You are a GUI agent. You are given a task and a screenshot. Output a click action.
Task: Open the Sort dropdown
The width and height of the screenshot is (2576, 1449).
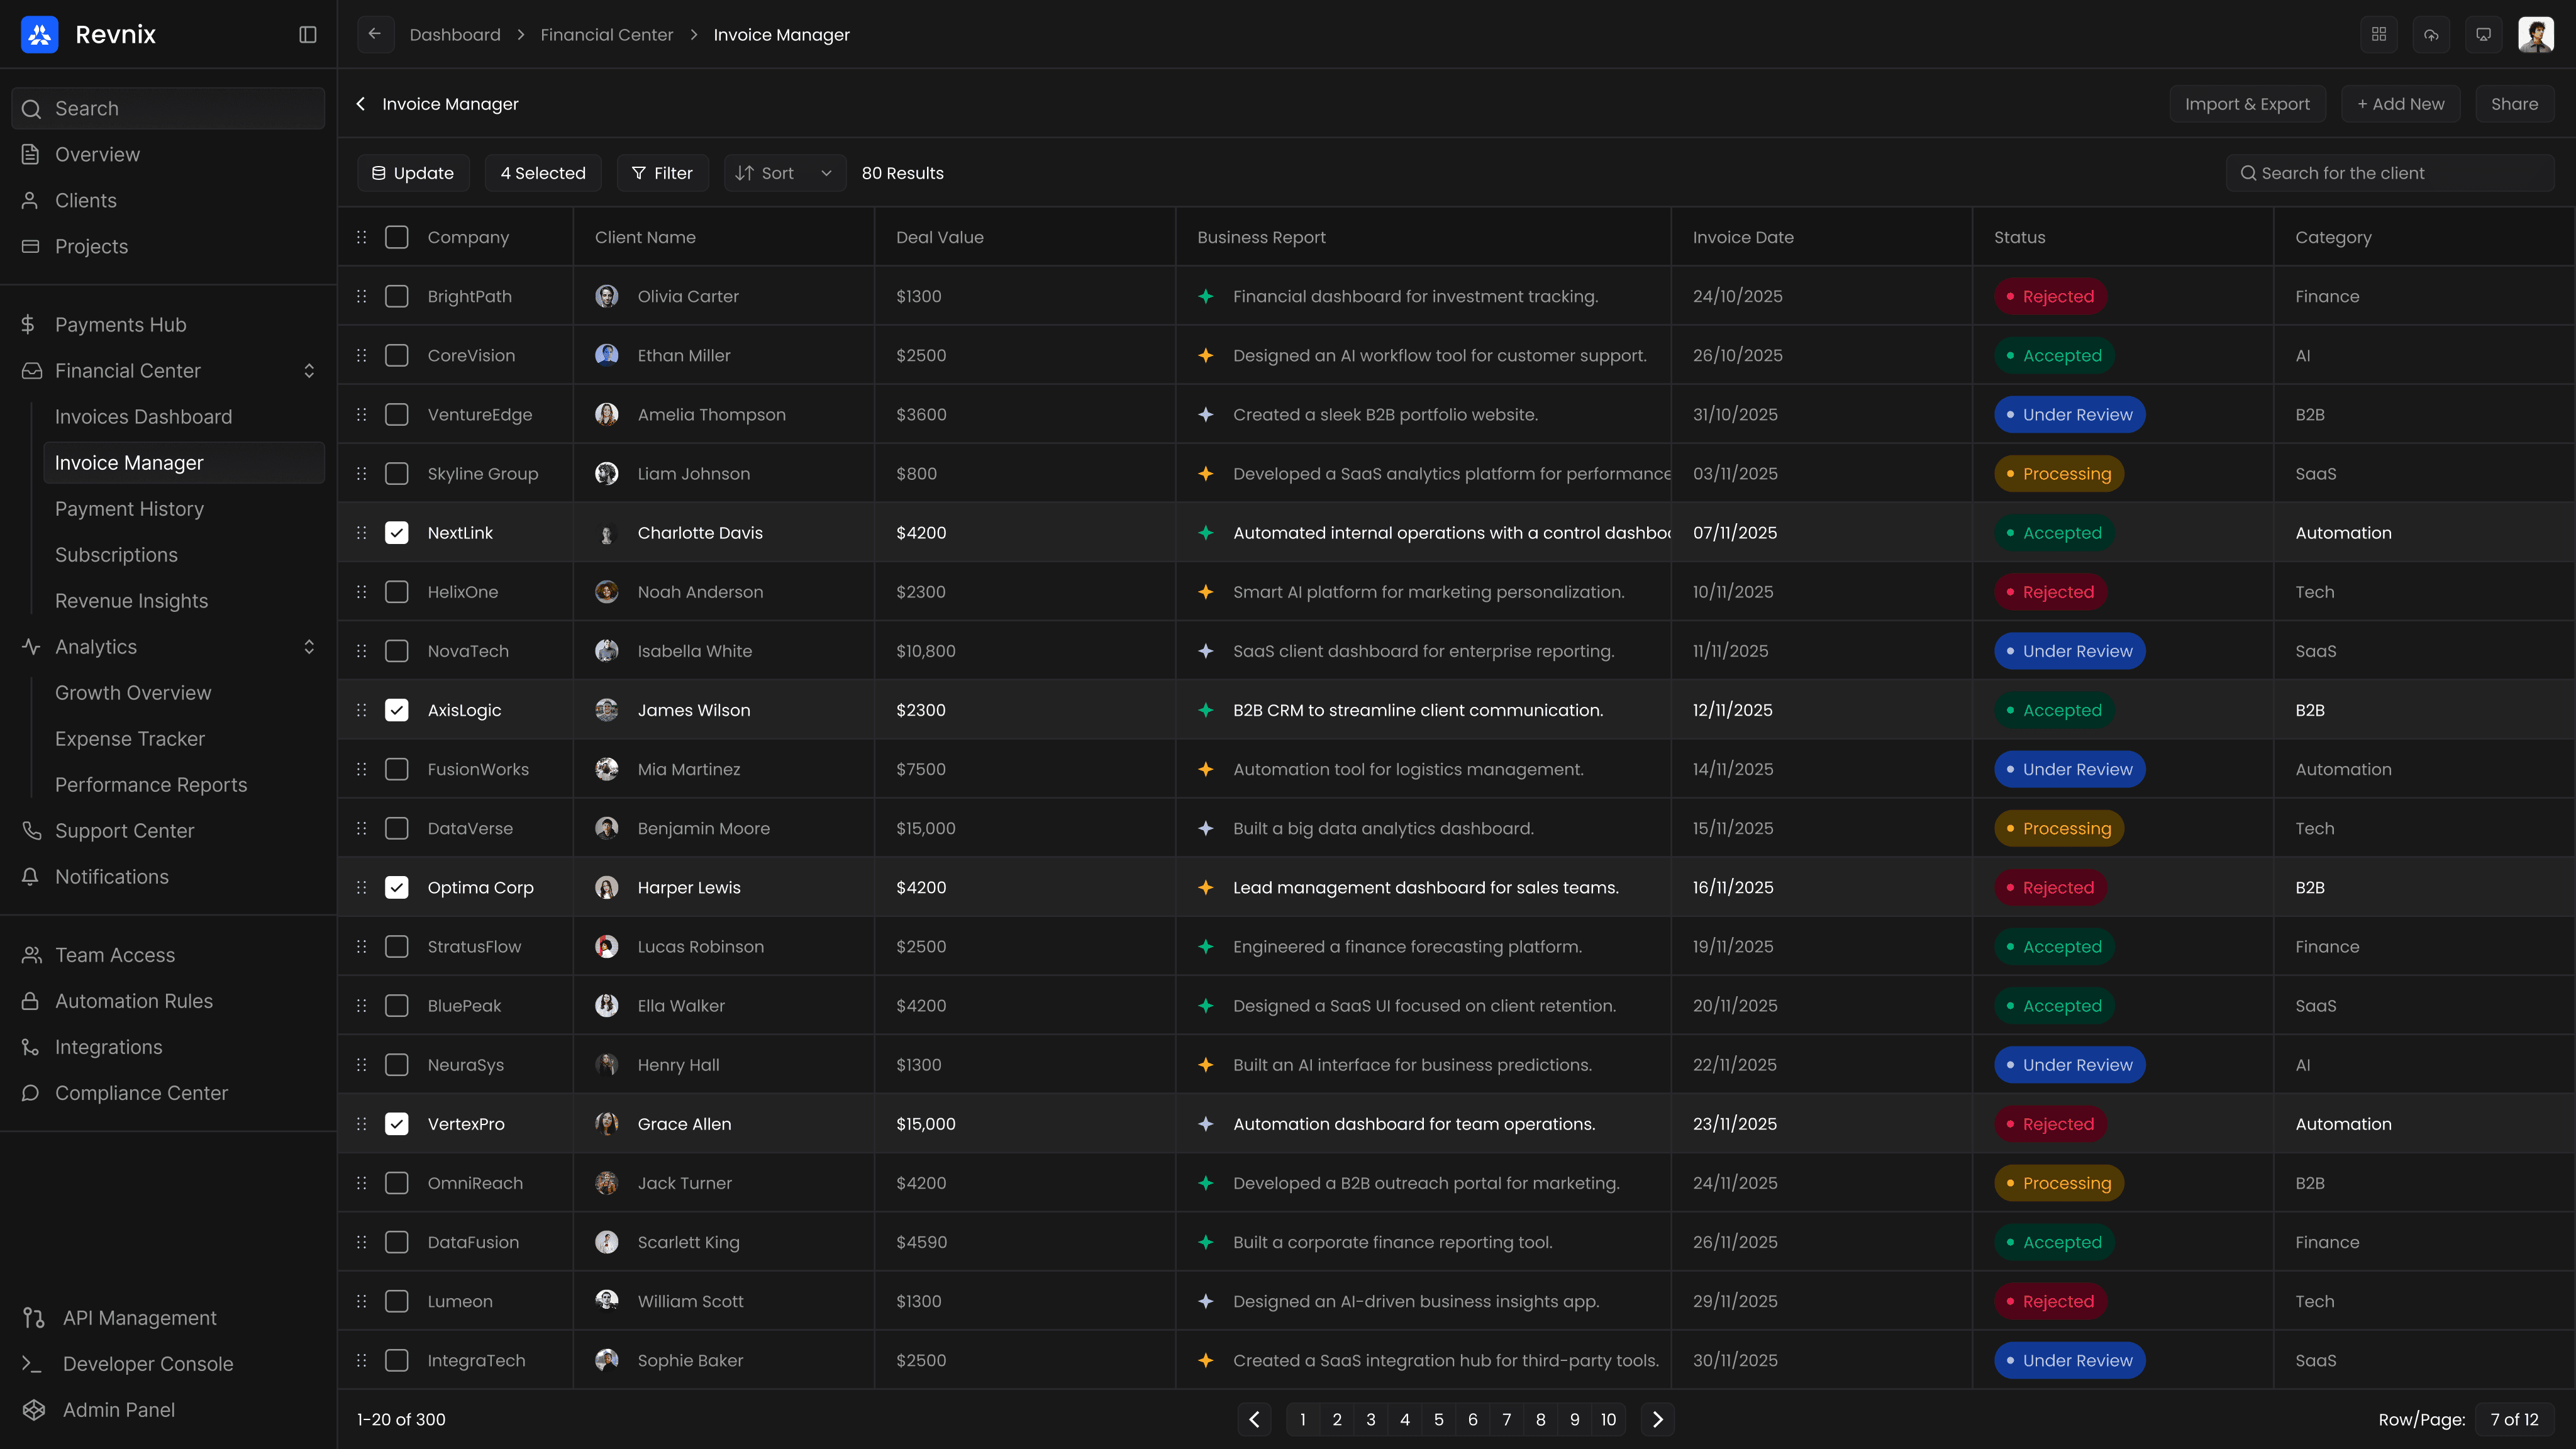[784, 173]
